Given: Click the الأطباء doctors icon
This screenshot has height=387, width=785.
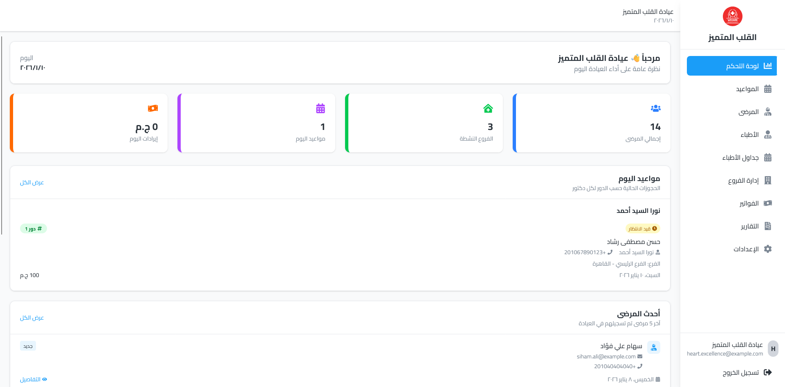Looking at the screenshot, I should [768, 134].
